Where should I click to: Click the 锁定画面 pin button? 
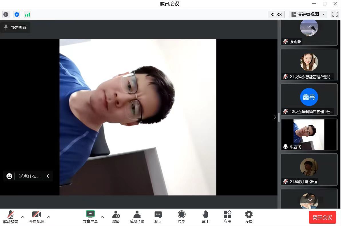(x=15, y=27)
